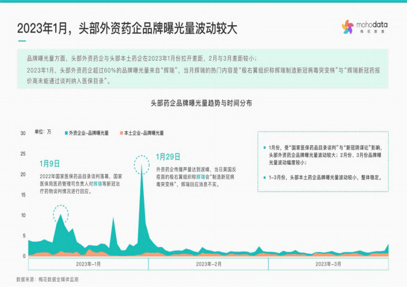Click the text 2022年国家医保药品目录谈判落幕
Image resolution: width=407 pixels, height=287 pixels.
[75, 176]
